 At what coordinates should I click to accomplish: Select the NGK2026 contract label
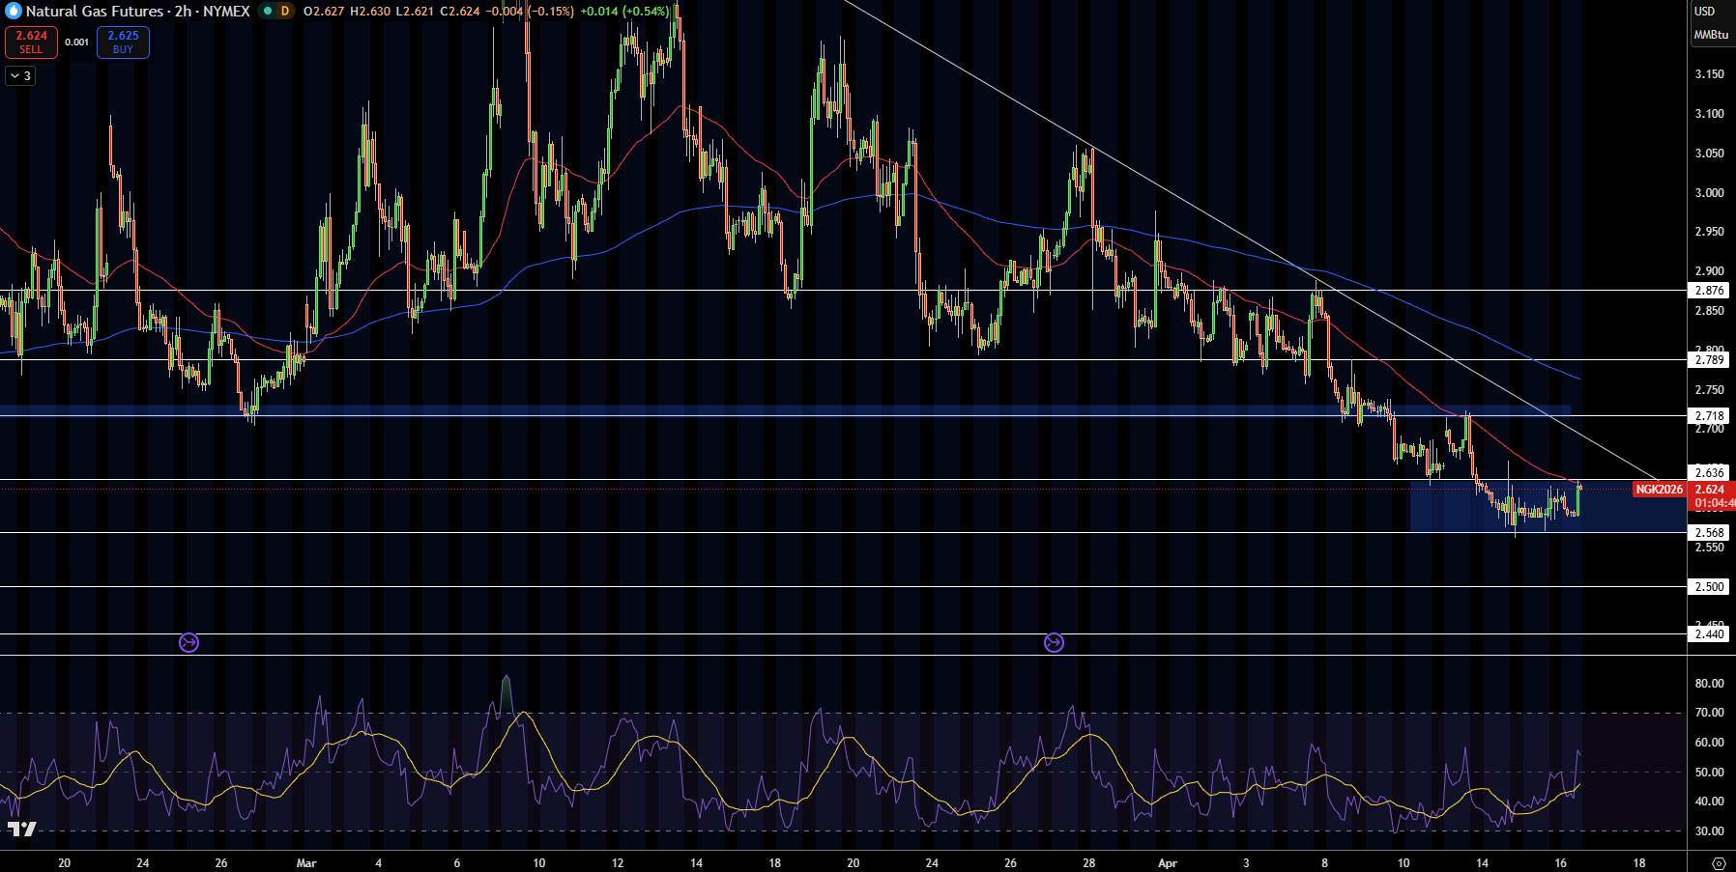[x=1659, y=490]
